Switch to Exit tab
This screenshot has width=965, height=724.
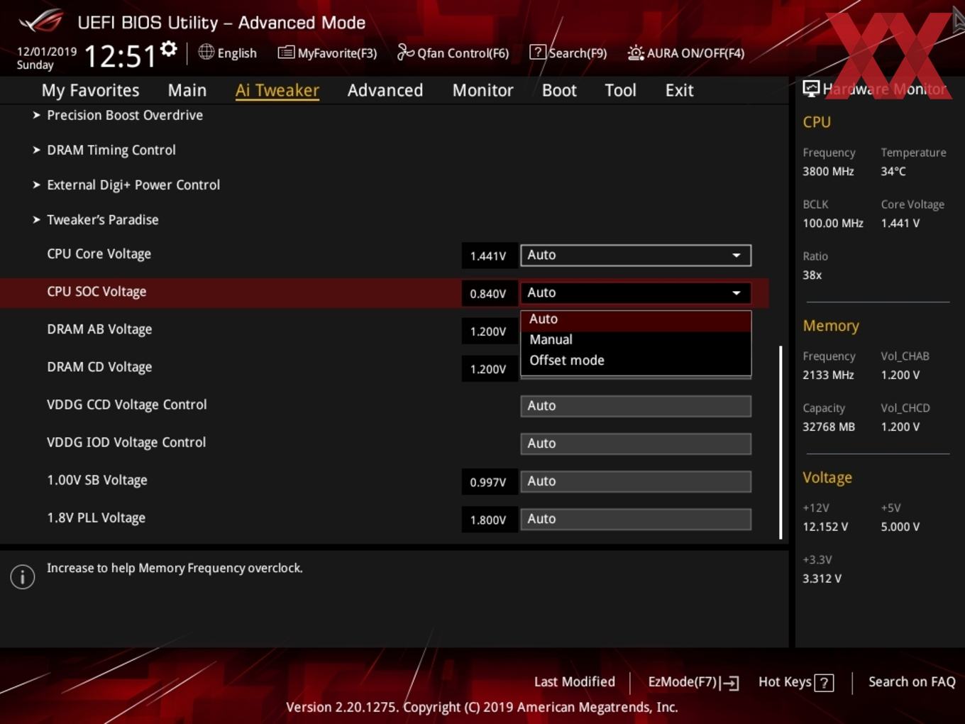(679, 90)
